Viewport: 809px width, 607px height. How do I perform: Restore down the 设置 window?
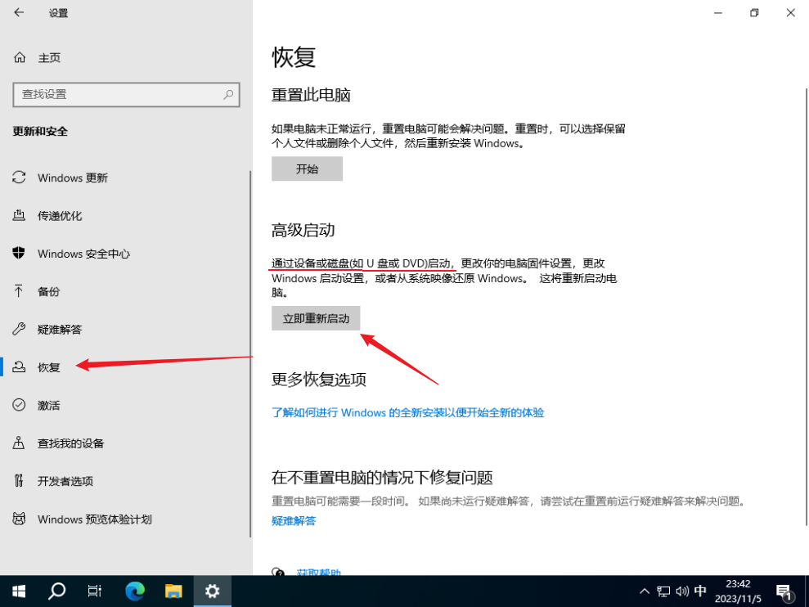(x=754, y=13)
